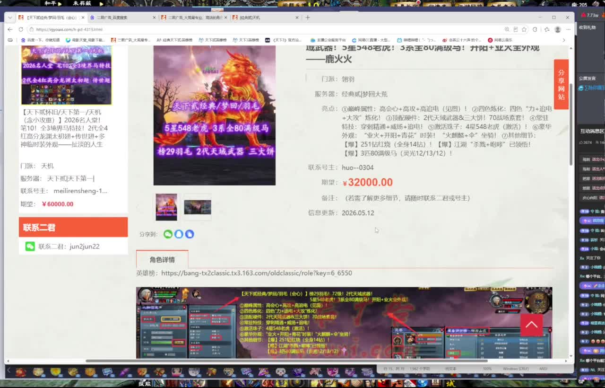Click the red back-to-top arrow button
Screen dimensions: 605x388
(x=531, y=325)
